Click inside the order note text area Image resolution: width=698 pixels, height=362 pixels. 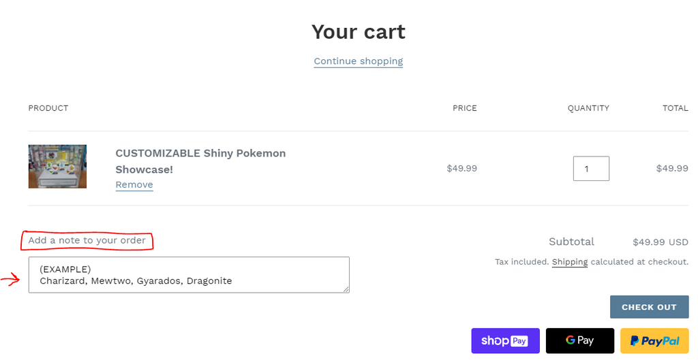(189, 275)
